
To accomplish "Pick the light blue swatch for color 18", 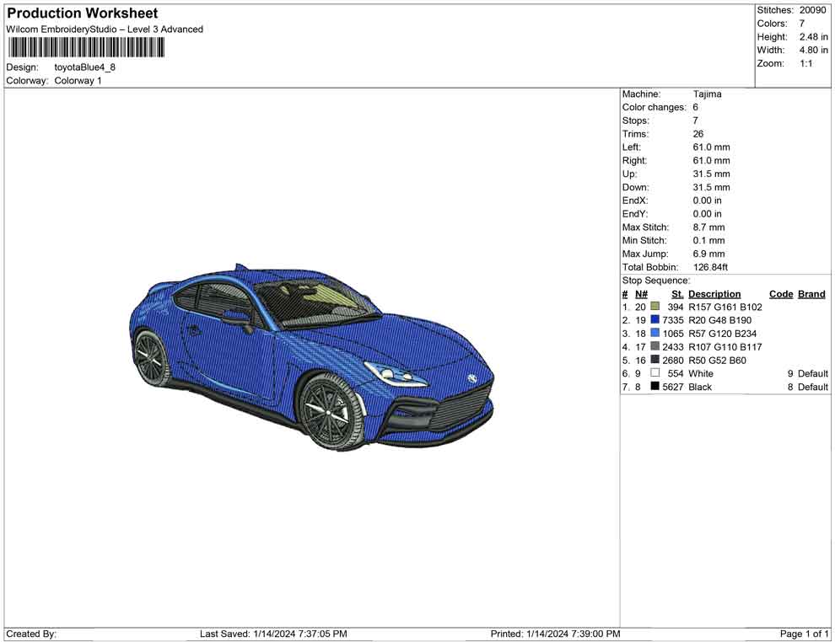I will coord(655,334).
